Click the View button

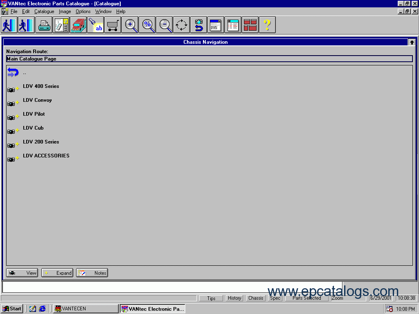(x=22, y=273)
